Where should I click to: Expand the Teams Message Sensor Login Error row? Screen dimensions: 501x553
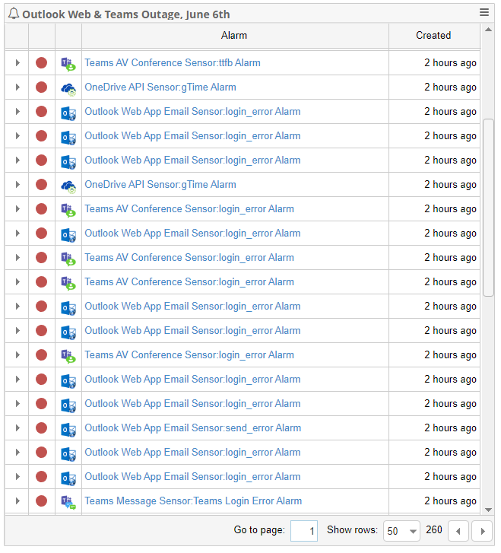tap(17, 501)
